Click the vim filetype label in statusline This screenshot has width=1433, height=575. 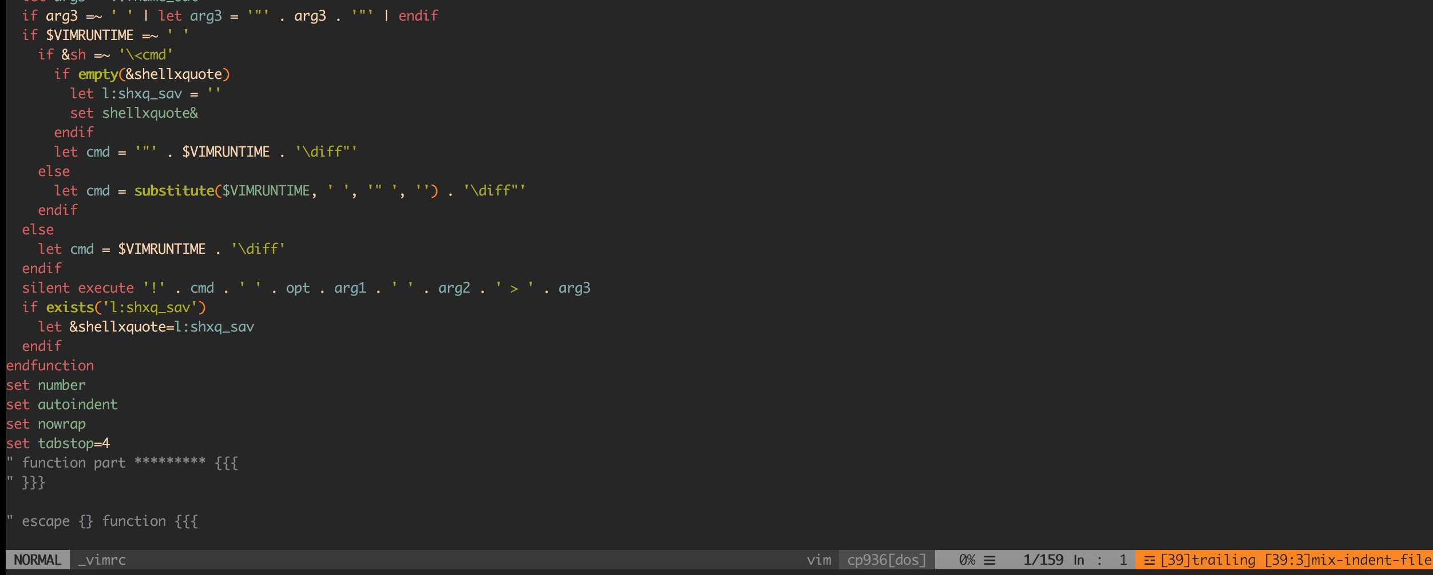pos(819,560)
